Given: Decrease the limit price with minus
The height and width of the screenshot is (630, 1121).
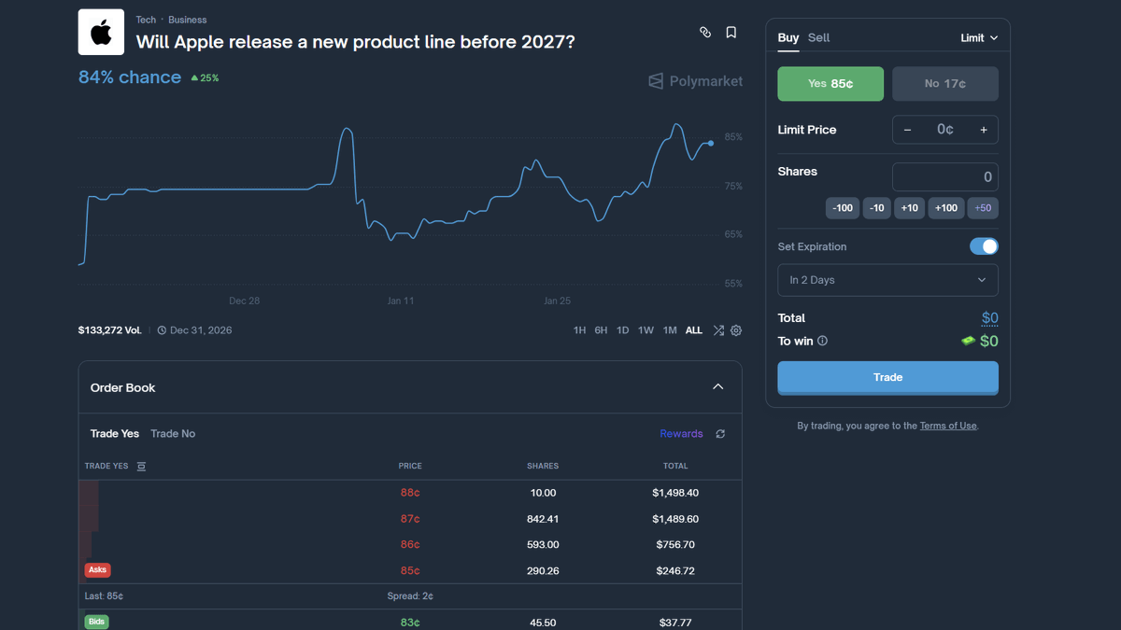Looking at the screenshot, I should click(x=907, y=130).
